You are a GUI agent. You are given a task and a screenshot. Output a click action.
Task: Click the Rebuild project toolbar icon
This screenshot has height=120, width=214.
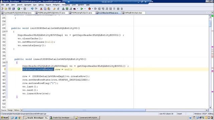pyautogui.click(x=67, y=9)
